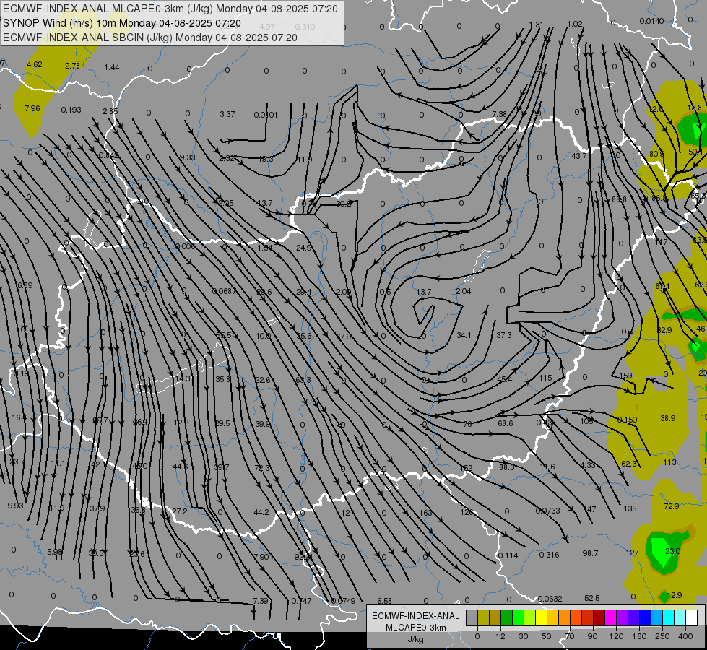Click the magenta legend swatch
The width and height of the screenshot is (707, 650).
(x=610, y=617)
